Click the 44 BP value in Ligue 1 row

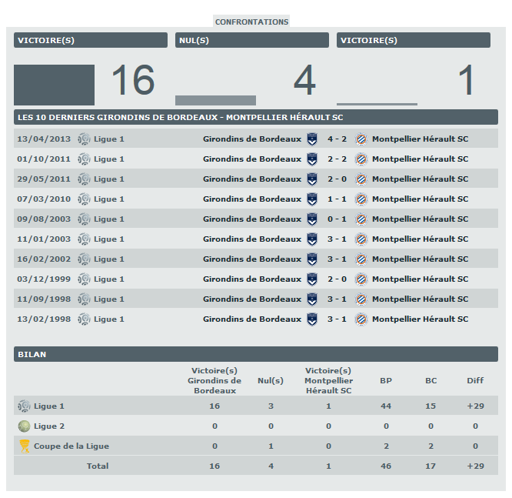coord(386,406)
